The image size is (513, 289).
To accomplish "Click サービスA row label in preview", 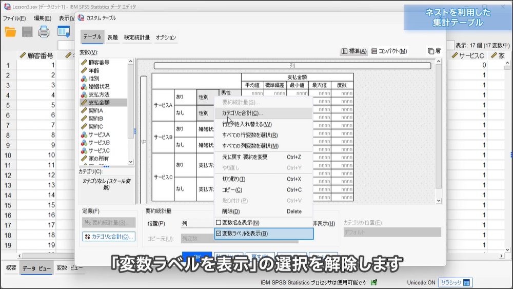I will click(163, 105).
